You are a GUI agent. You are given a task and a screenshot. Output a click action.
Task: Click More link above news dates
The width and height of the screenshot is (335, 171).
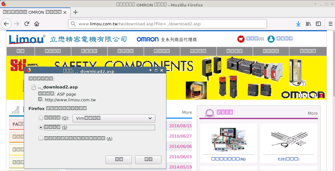[x=187, y=112]
